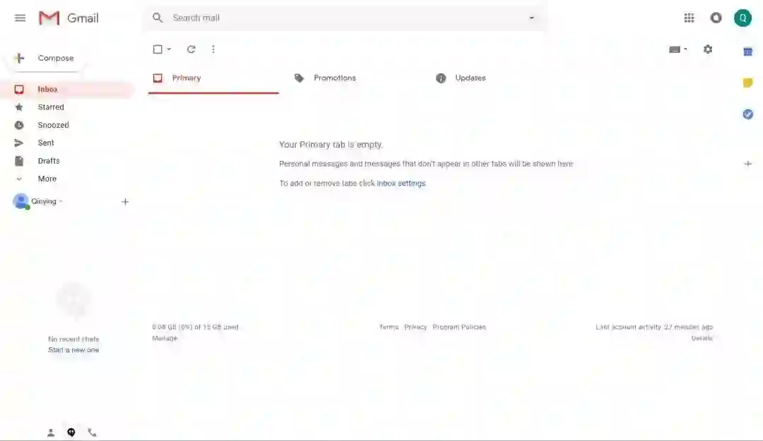The width and height of the screenshot is (763, 441).
Task: Tick the select all checkbox
Action: point(158,49)
